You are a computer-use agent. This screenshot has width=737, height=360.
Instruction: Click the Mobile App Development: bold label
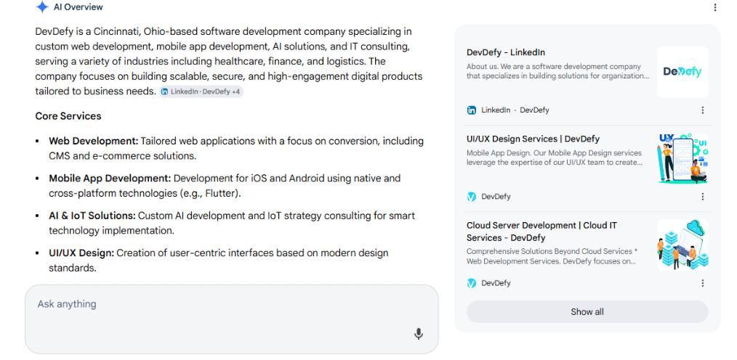point(110,179)
